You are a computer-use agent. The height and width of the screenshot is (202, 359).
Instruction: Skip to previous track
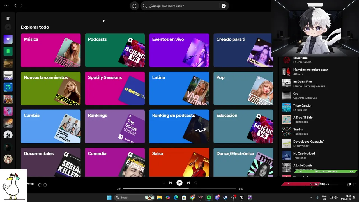click(171, 183)
